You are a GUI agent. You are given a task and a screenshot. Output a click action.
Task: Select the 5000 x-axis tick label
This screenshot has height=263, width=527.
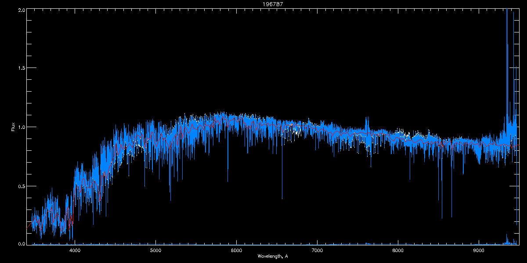[156, 251]
